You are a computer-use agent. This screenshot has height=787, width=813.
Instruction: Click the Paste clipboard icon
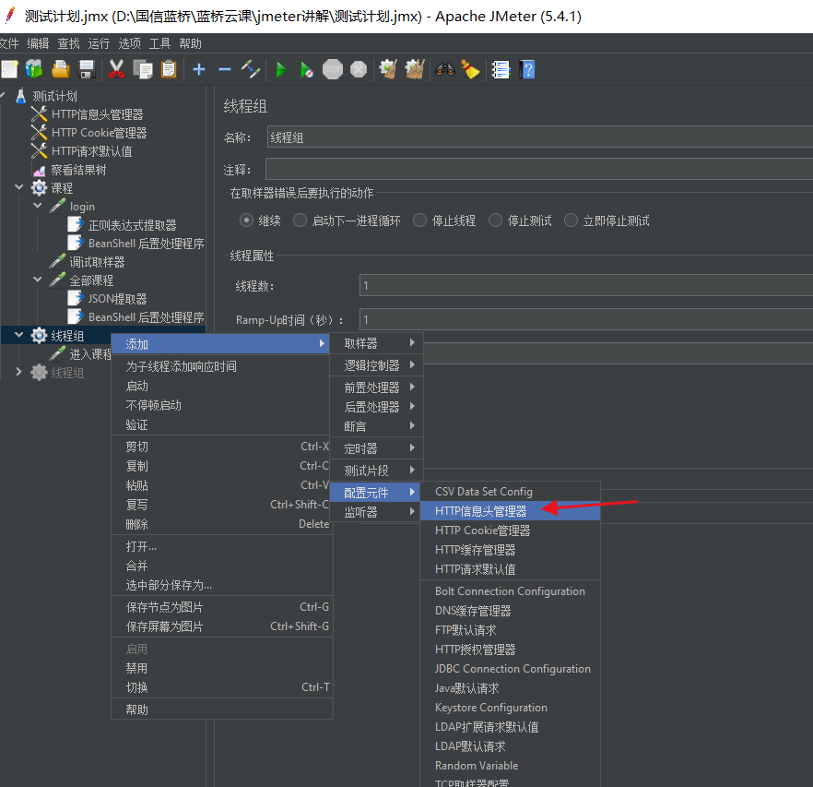coord(169,69)
